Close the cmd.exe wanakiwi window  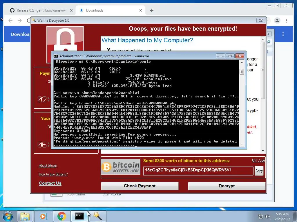[240, 56]
